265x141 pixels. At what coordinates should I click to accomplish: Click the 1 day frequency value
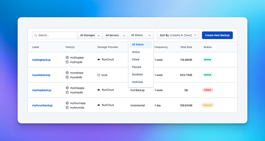[x=158, y=106]
